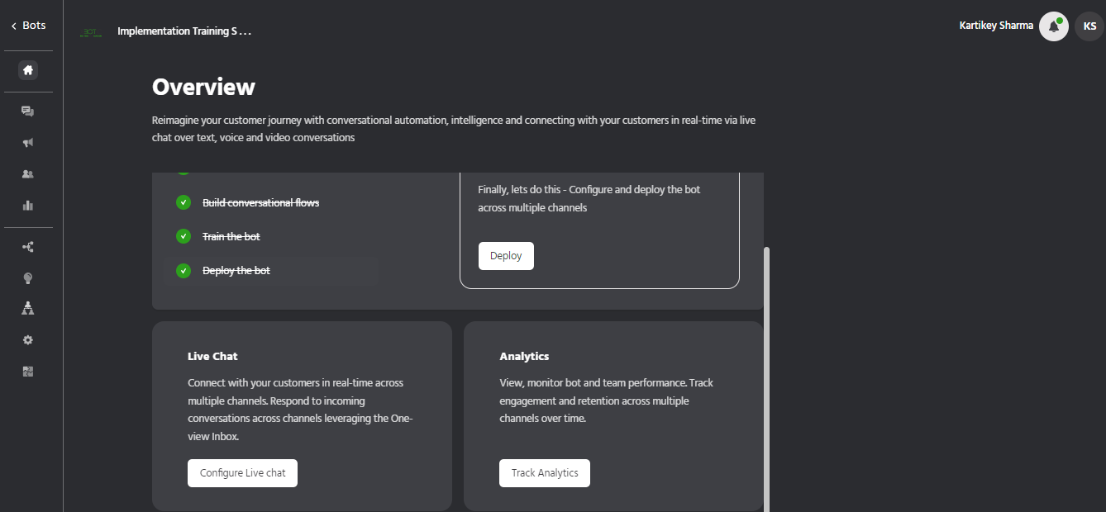Open the KS user avatar menu
The image size is (1106, 512).
(1089, 26)
